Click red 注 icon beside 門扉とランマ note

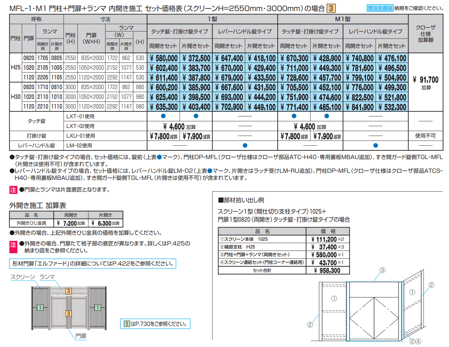[x=13, y=190]
